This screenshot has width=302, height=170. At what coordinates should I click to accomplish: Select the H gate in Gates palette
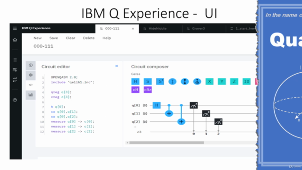[135, 81]
